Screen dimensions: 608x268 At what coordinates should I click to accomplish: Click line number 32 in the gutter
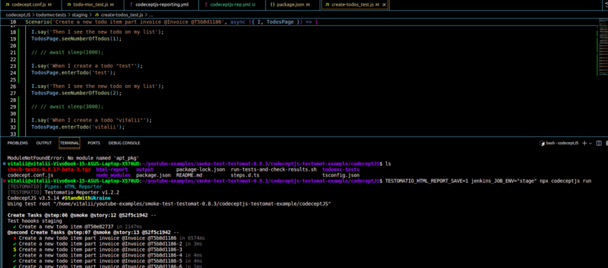(13, 126)
